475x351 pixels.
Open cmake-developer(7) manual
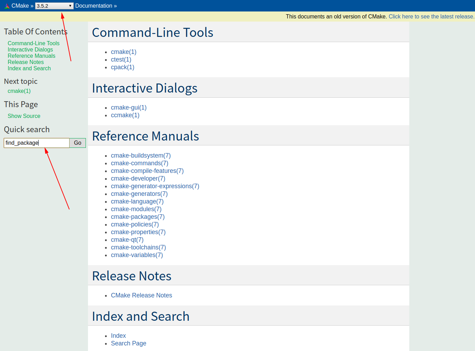coord(138,178)
